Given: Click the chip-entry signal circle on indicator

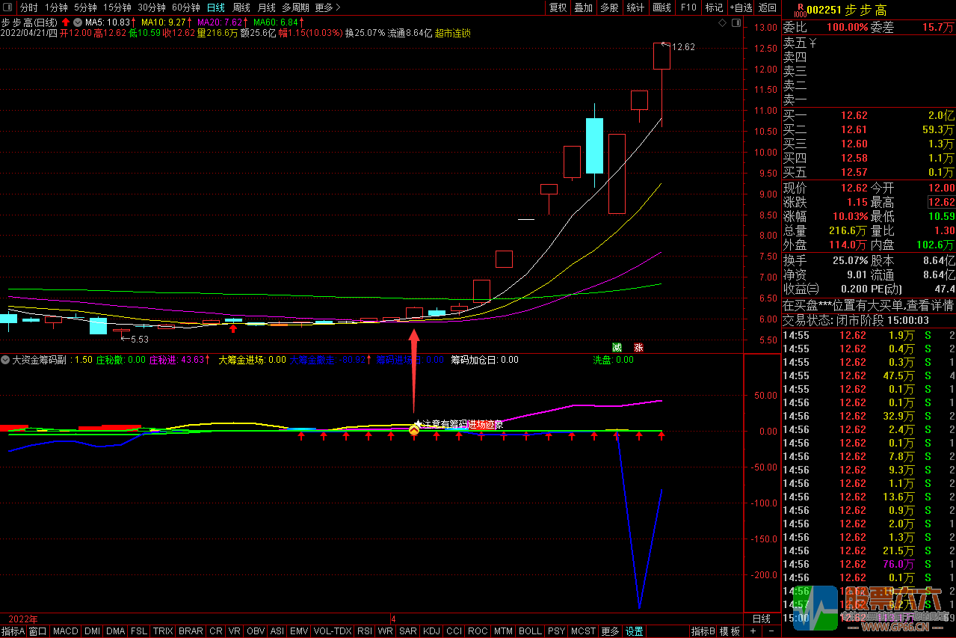Looking at the screenshot, I should click(x=413, y=429).
